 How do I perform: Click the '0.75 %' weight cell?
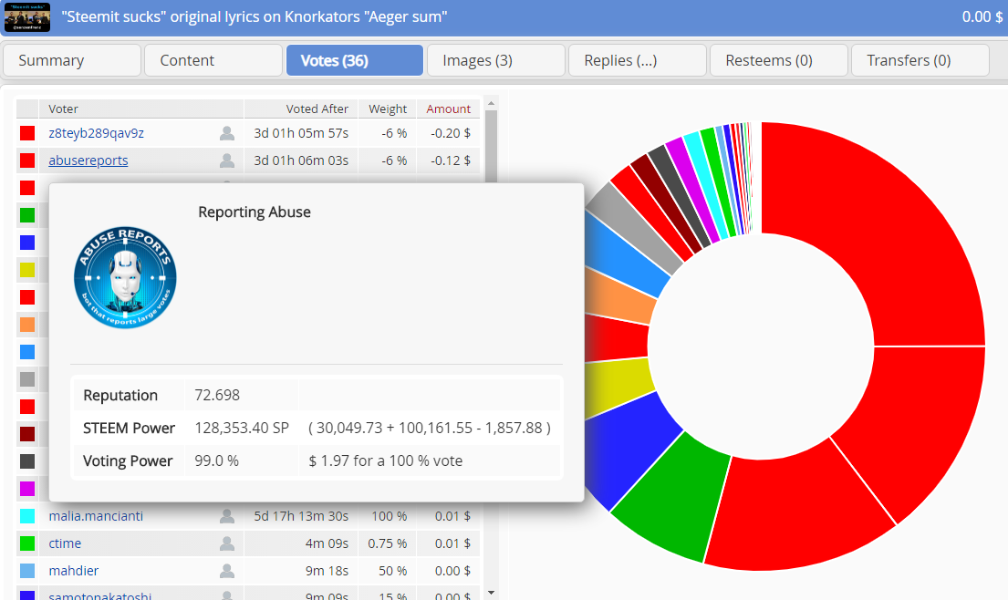coord(388,543)
